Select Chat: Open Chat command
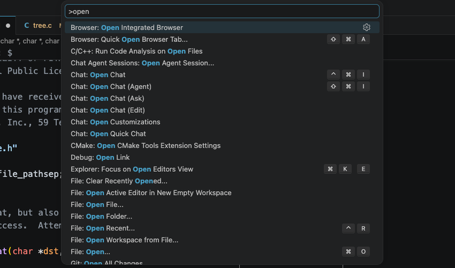The height and width of the screenshot is (268, 455). 222,75
